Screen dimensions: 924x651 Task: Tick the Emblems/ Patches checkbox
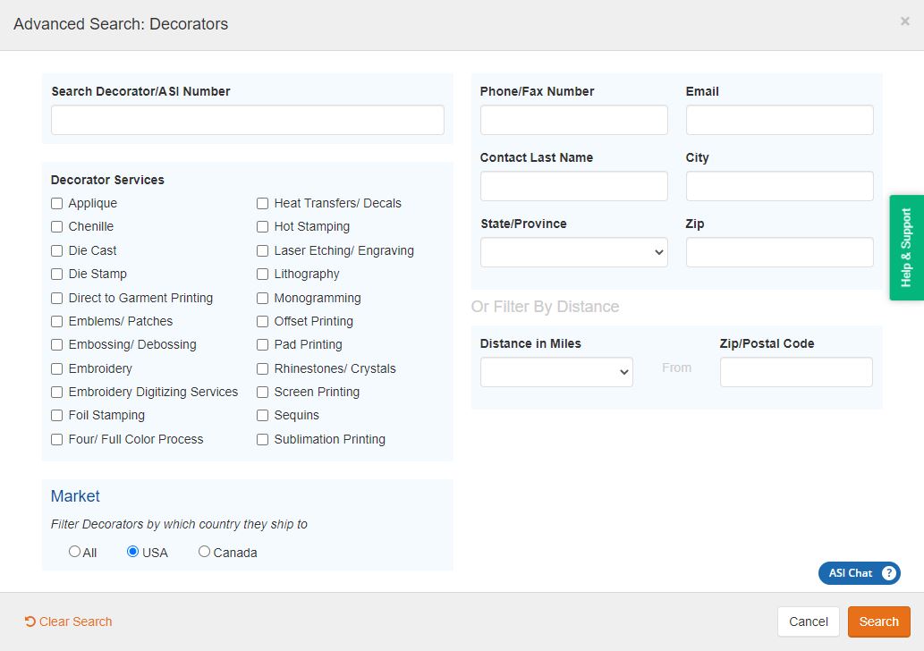pyautogui.click(x=56, y=322)
